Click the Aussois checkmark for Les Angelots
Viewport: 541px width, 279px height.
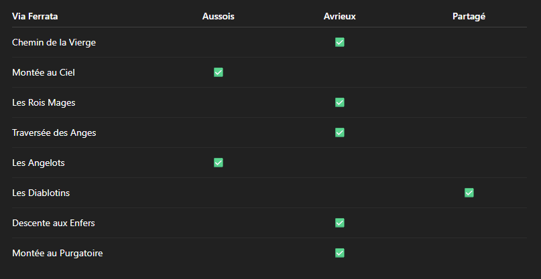point(219,163)
